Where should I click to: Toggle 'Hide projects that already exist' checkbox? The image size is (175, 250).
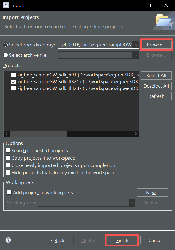(8, 172)
